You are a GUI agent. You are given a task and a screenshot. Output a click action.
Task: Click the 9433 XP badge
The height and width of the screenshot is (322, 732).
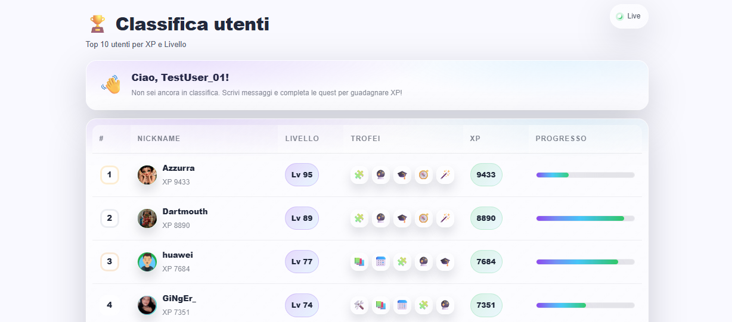pyautogui.click(x=486, y=175)
